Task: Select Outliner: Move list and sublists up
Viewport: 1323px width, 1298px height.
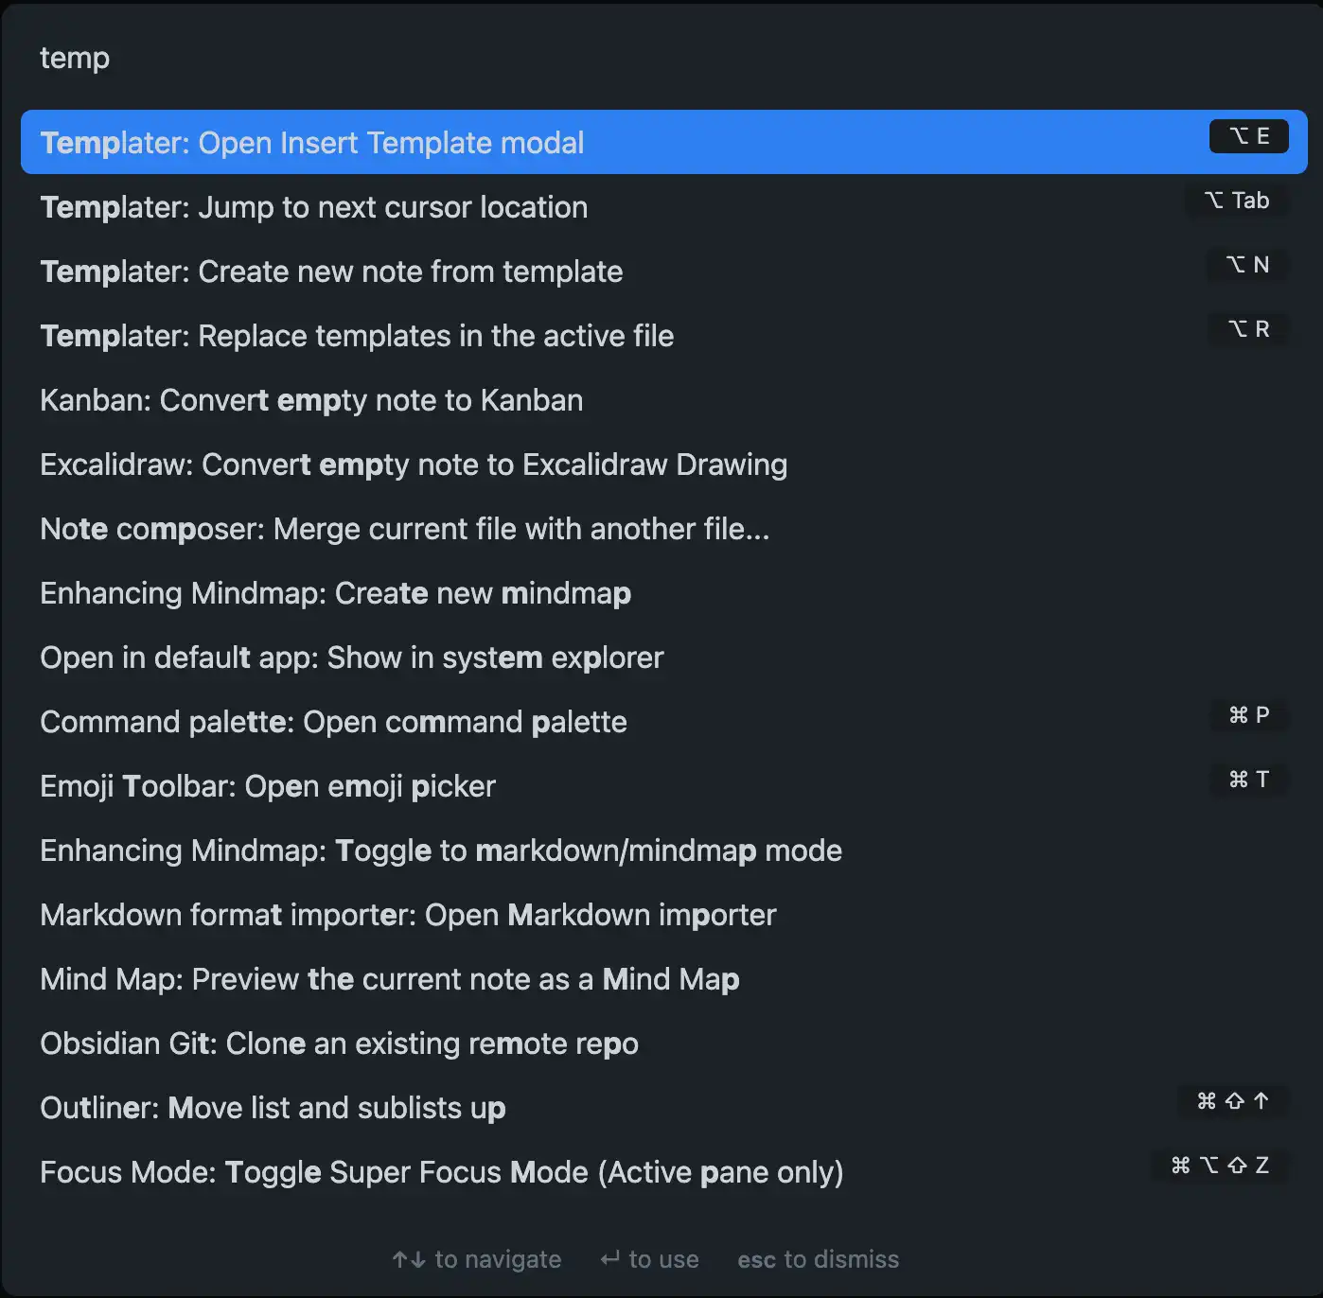Action: point(273,1108)
